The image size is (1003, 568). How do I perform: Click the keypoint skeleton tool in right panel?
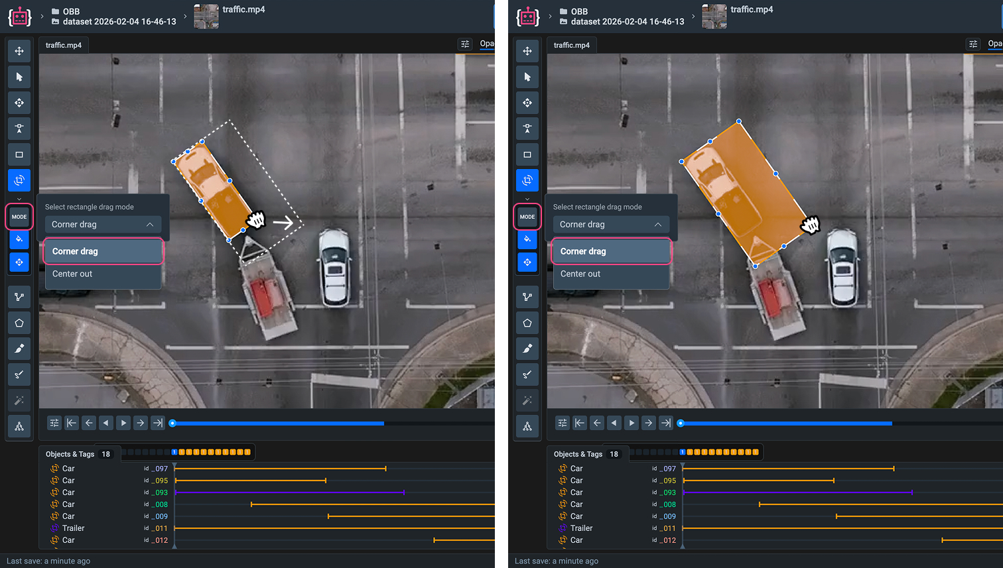527,426
